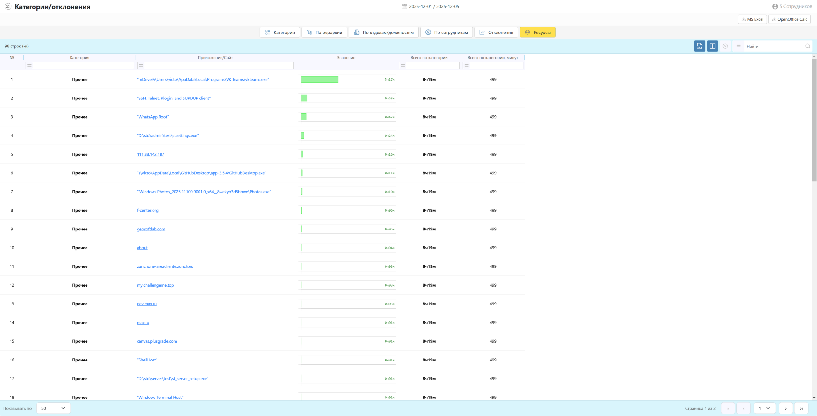Download report via MS Excel button

(x=752, y=19)
